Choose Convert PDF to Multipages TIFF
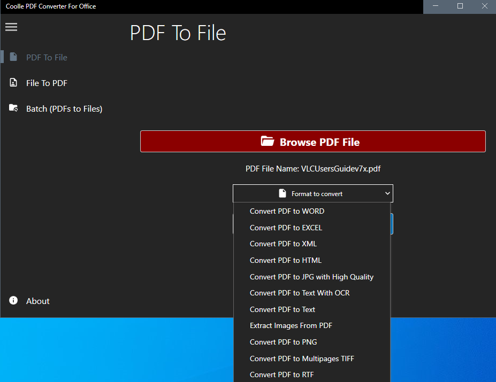 (312, 358)
